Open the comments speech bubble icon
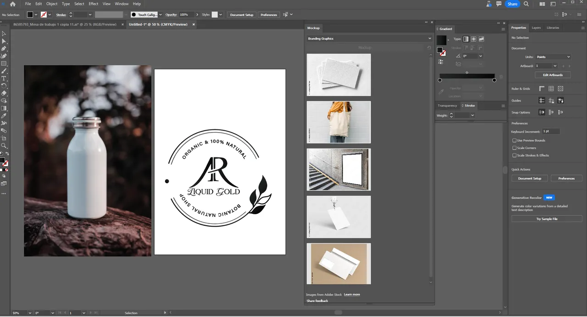The width and height of the screenshot is (587, 317). 498,4
